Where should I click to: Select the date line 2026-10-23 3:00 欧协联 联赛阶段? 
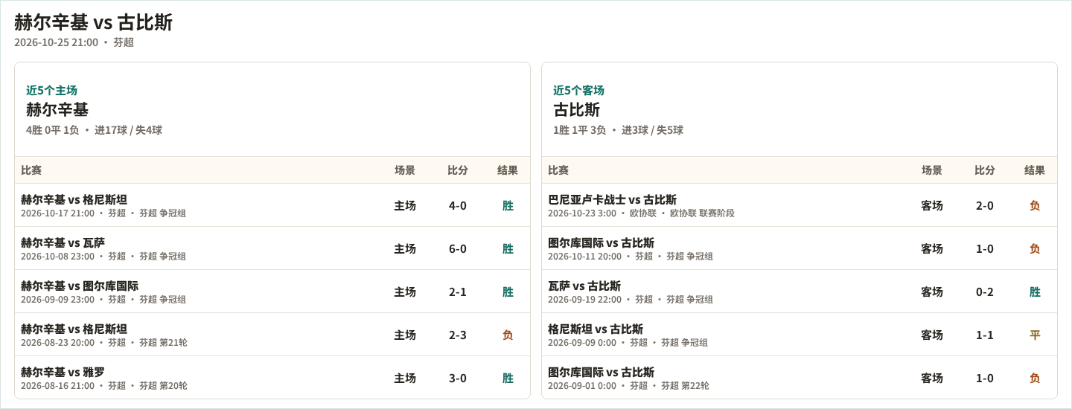(x=641, y=213)
